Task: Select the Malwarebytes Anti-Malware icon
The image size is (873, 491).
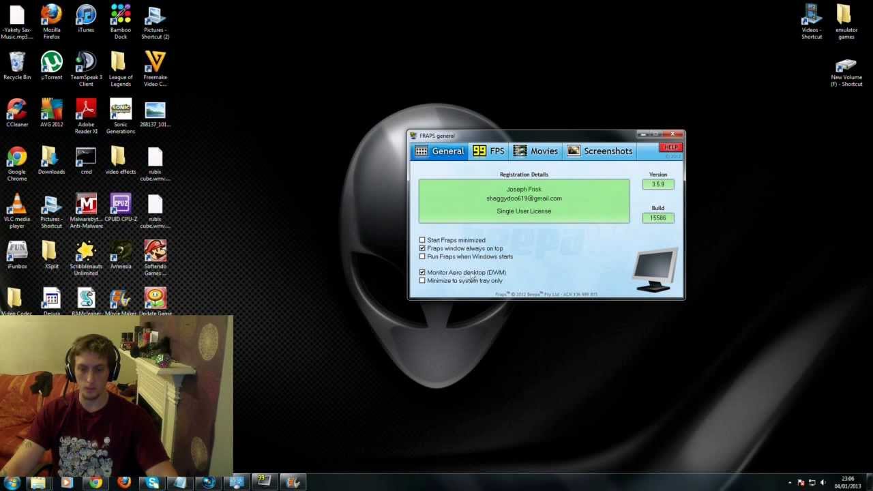Action: click(x=86, y=211)
